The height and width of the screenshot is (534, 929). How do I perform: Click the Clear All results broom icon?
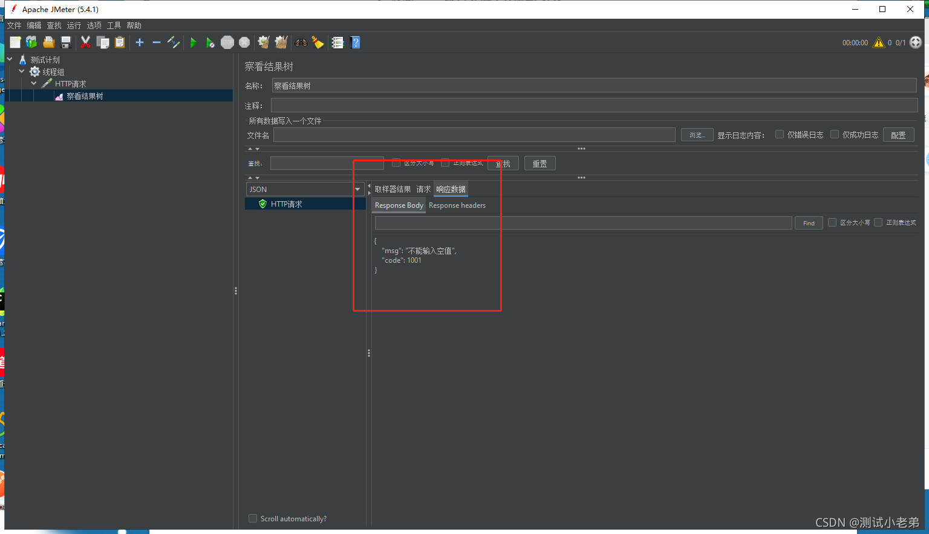pos(281,42)
